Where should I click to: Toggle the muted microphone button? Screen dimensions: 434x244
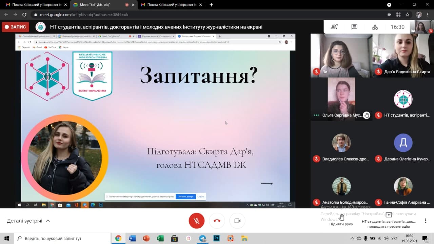click(x=196, y=221)
